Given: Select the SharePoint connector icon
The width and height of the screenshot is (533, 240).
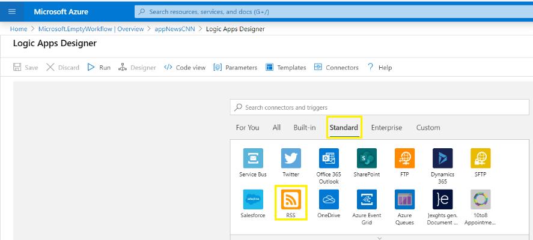Looking at the screenshot, I should 367,158.
